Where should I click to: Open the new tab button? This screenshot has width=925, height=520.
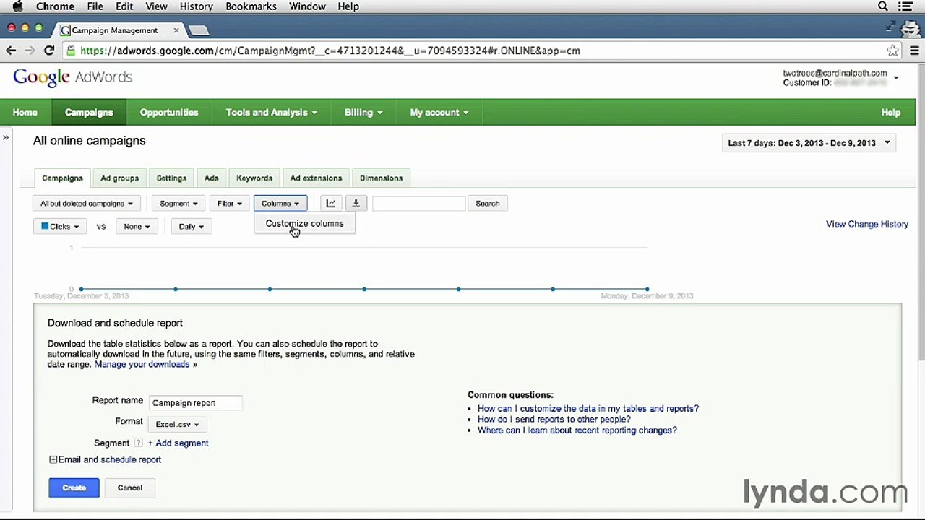[x=199, y=30]
